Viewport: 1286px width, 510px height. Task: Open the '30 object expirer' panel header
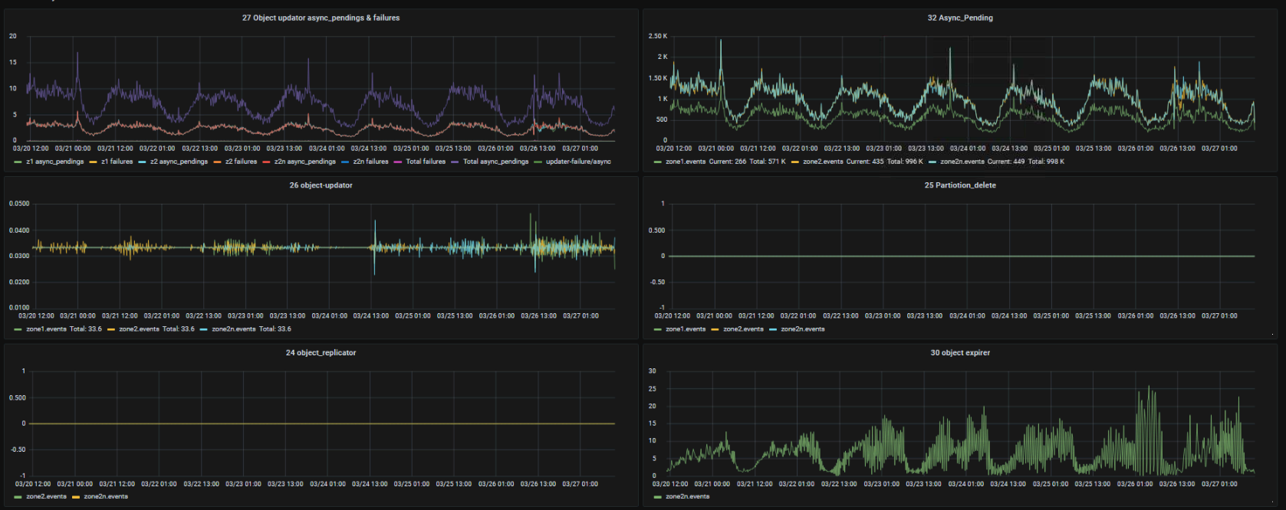coord(959,353)
